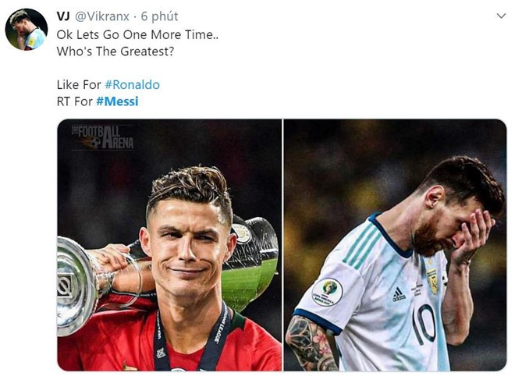Image resolution: width=515 pixels, height=380 pixels.
Task: Open the tweet's "6 phút" timestamp
Action: 160,16
